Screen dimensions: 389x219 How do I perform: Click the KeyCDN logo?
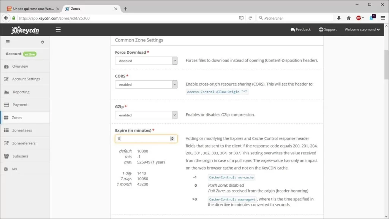tap(25, 30)
